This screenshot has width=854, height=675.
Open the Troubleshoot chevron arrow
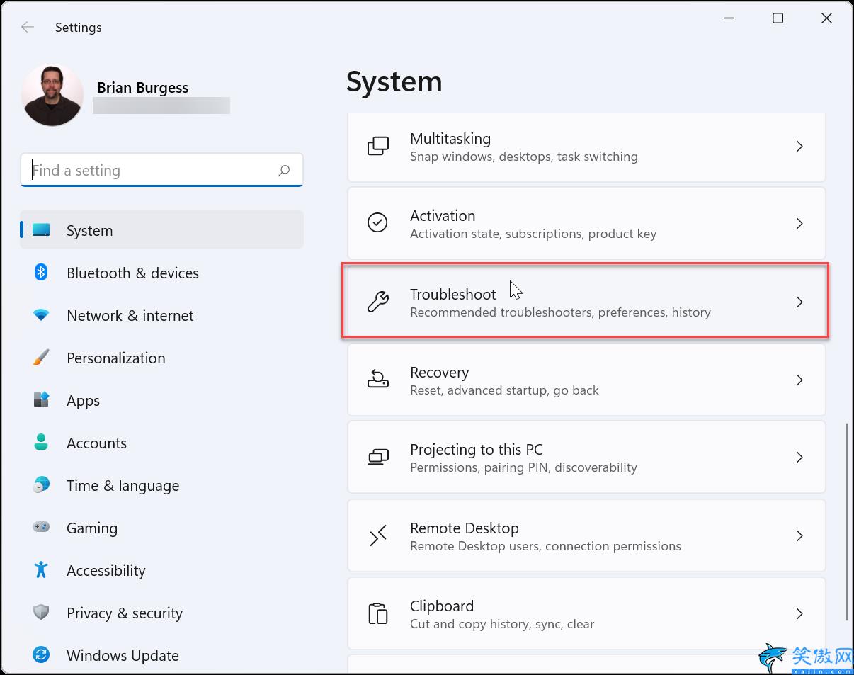click(x=799, y=302)
